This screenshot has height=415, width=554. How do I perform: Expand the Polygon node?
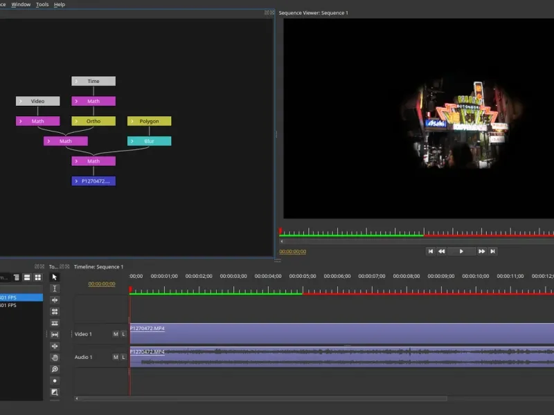pyautogui.click(x=132, y=121)
